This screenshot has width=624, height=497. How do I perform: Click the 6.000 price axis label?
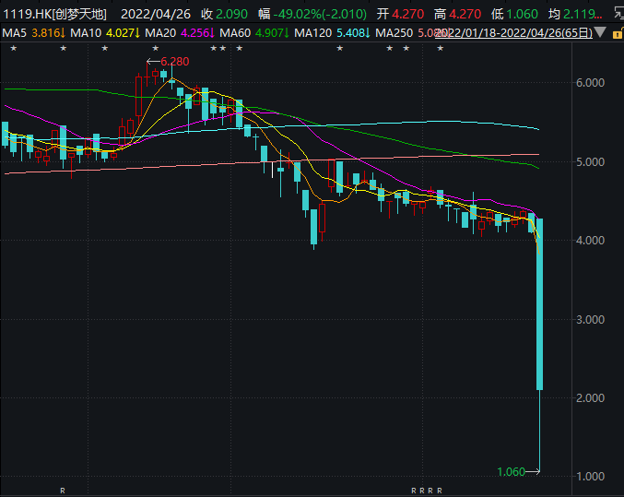coord(590,82)
